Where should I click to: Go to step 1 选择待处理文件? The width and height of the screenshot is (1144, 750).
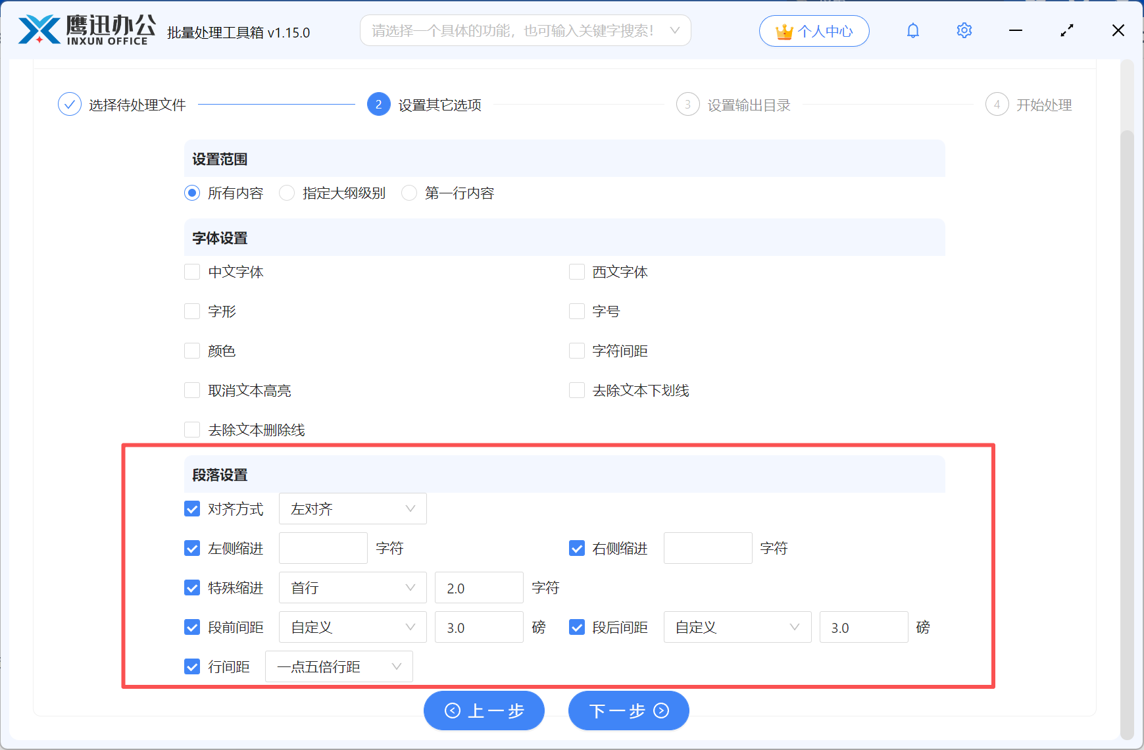(122, 105)
